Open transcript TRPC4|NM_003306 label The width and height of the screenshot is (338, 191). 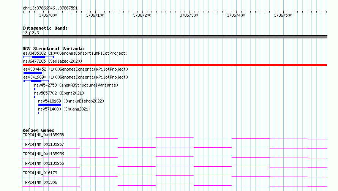40,182
